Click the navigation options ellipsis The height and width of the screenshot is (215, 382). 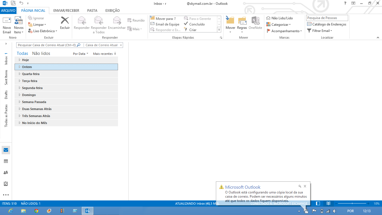(6, 195)
